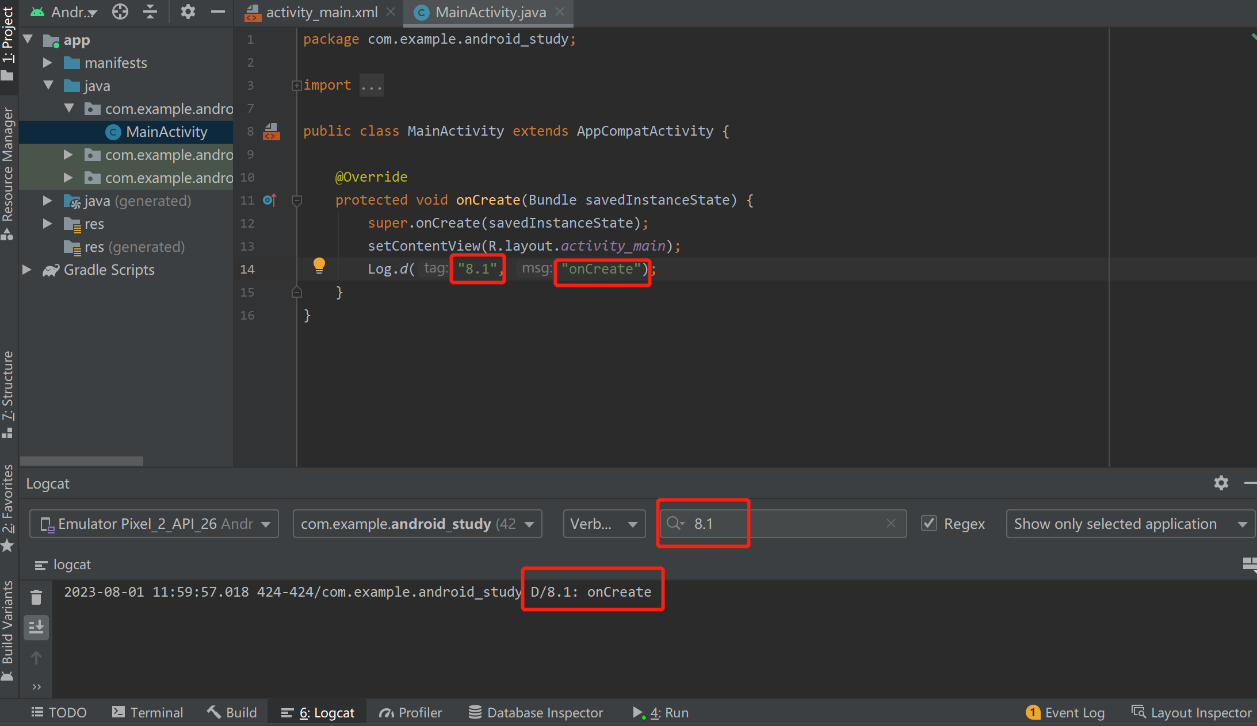Screen dimensions: 1257x726
Task: Open Project panel options gear
Action: (x=188, y=11)
